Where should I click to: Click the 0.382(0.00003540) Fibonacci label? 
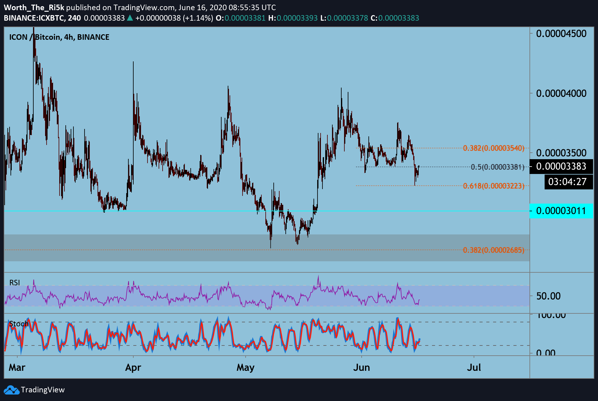(494, 148)
